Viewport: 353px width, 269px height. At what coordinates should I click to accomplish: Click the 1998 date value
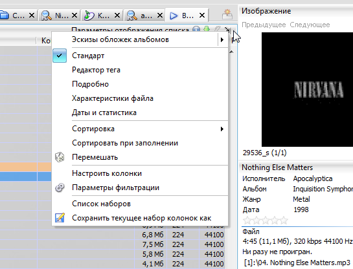[x=301, y=210]
